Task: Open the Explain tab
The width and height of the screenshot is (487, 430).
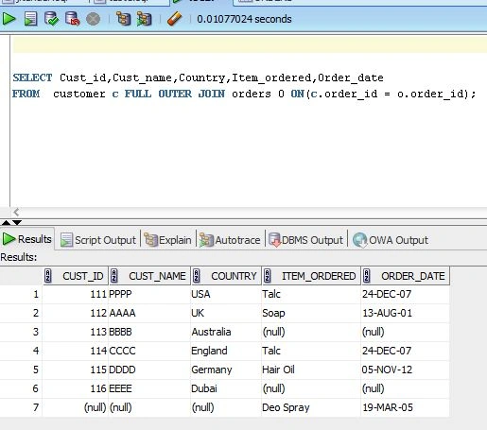Action: pos(167,240)
